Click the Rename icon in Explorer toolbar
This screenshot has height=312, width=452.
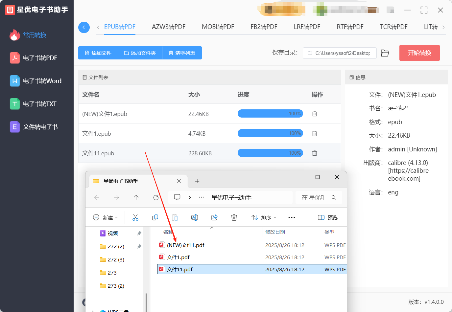pos(195,217)
